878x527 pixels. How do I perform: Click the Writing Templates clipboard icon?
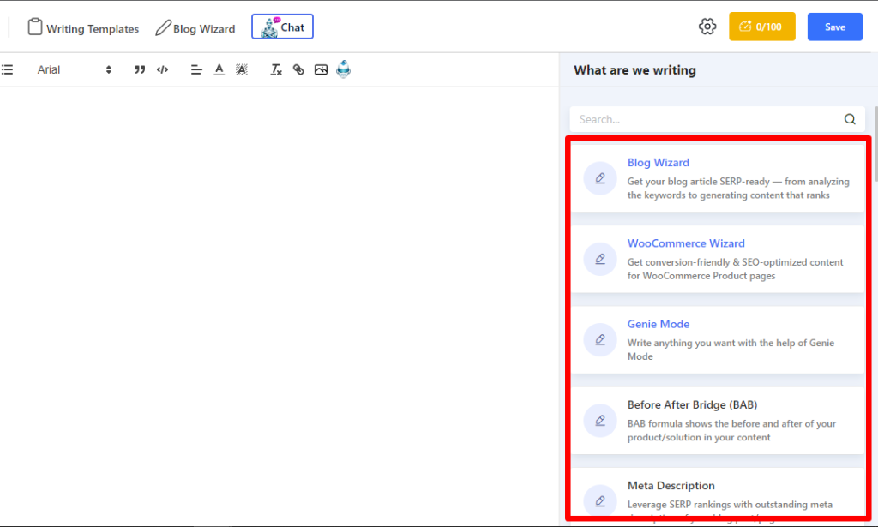coord(34,27)
